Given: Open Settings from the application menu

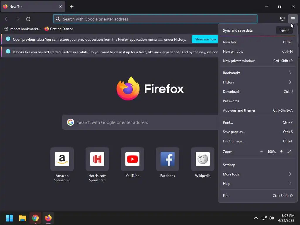Looking at the screenshot, I should [x=258, y=165].
